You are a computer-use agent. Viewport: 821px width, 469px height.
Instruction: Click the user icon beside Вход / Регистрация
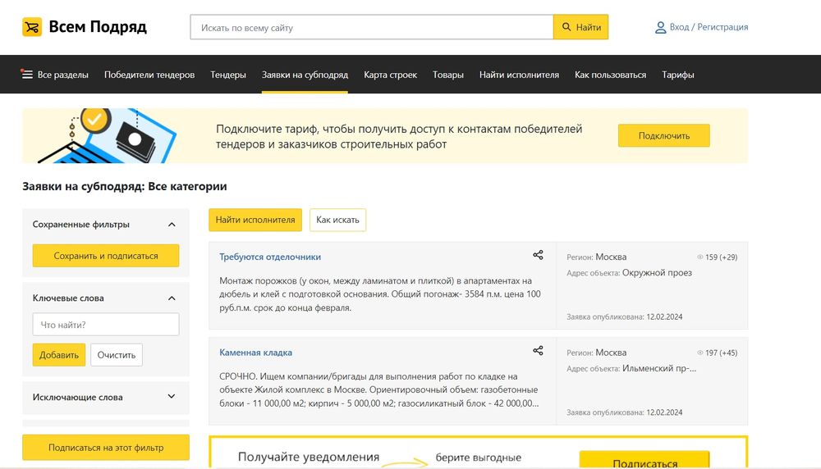[x=660, y=27]
